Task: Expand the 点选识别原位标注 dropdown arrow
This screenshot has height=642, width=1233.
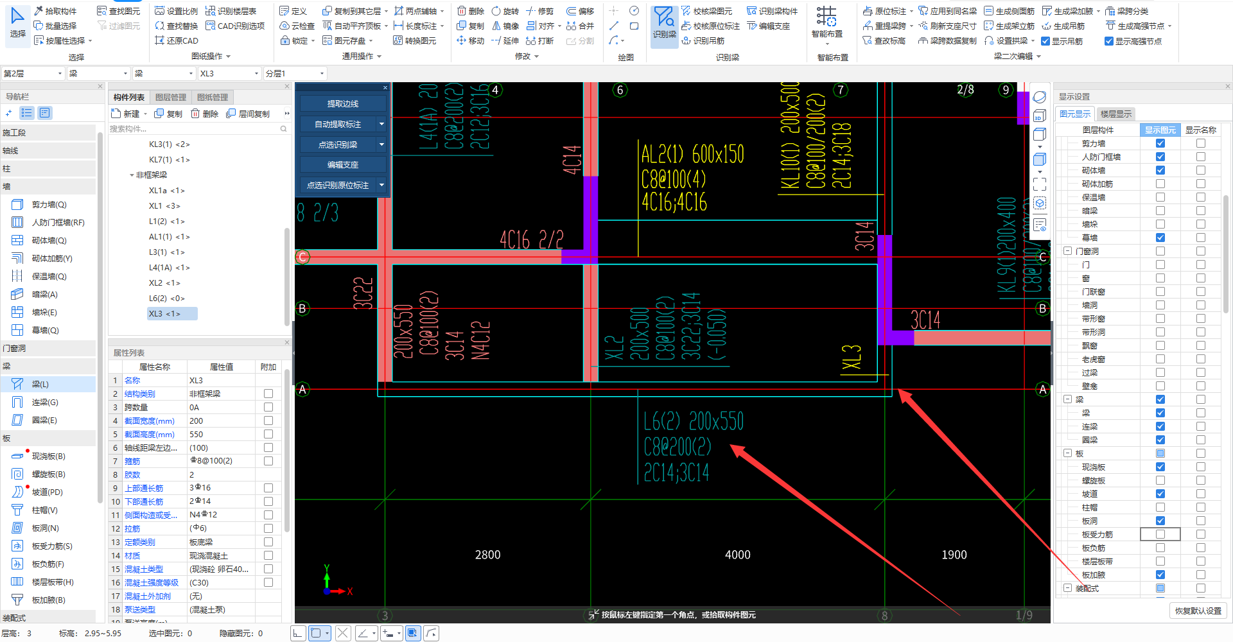Action: coord(381,185)
